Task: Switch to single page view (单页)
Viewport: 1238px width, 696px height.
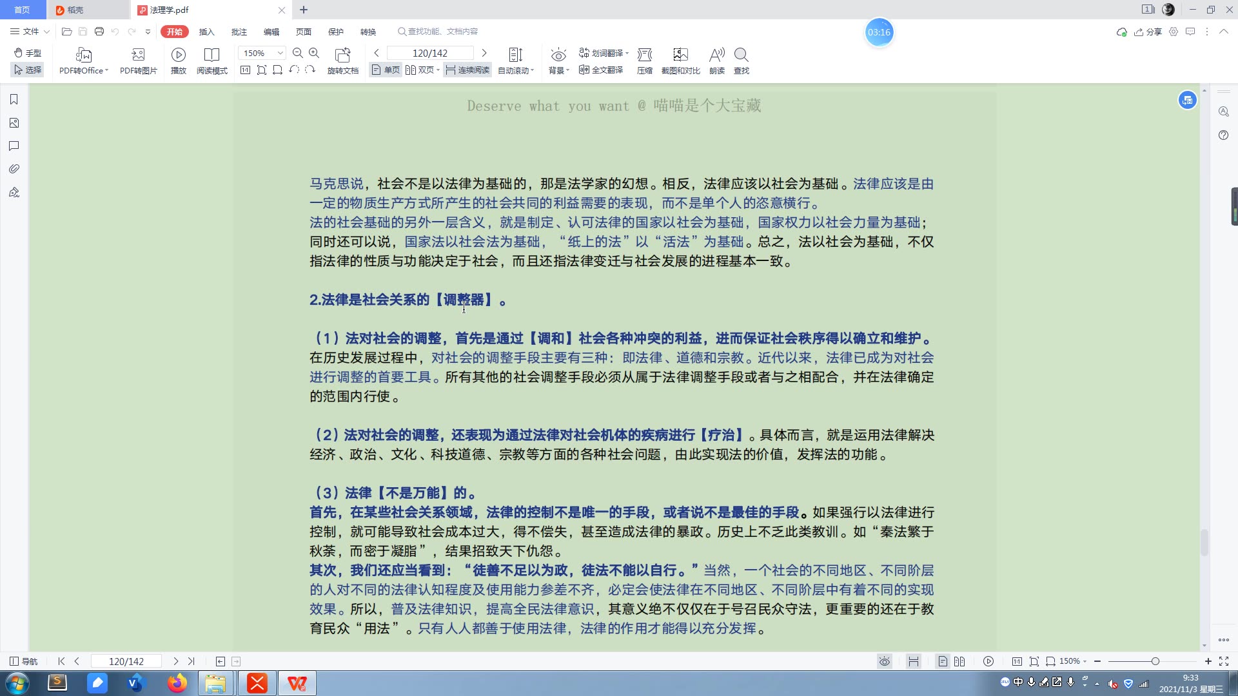Action: [386, 70]
